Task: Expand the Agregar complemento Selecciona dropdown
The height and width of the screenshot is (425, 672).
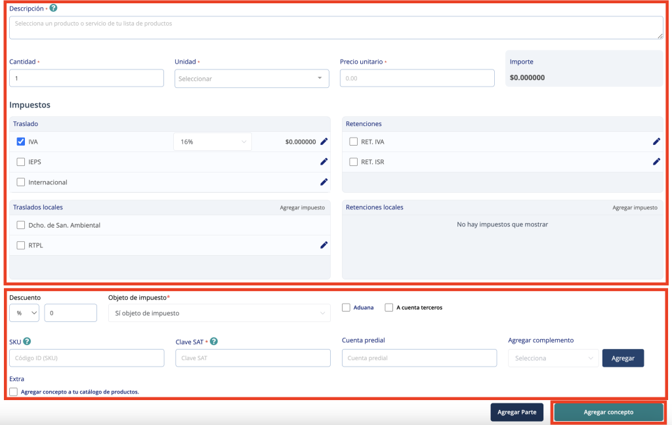Action: click(x=553, y=358)
